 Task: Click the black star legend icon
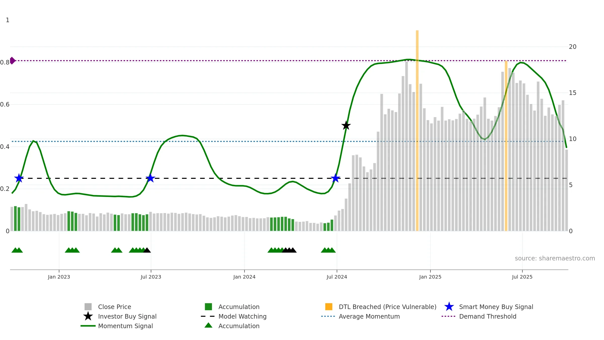tap(88, 316)
